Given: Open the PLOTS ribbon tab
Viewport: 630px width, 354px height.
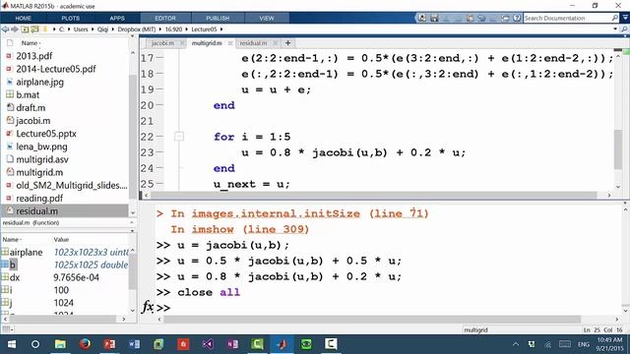Looking at the screenshot, I should pos(70,18).
